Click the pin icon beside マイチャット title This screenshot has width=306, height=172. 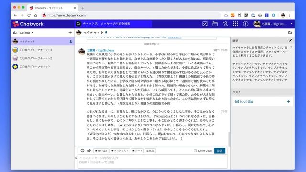pyautogui.click(x=106, y=32)
